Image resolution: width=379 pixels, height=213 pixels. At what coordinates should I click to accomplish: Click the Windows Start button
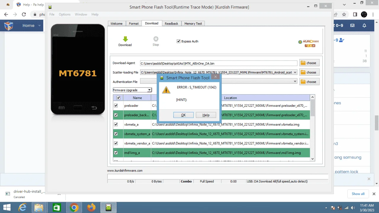(x=6, y=207)
